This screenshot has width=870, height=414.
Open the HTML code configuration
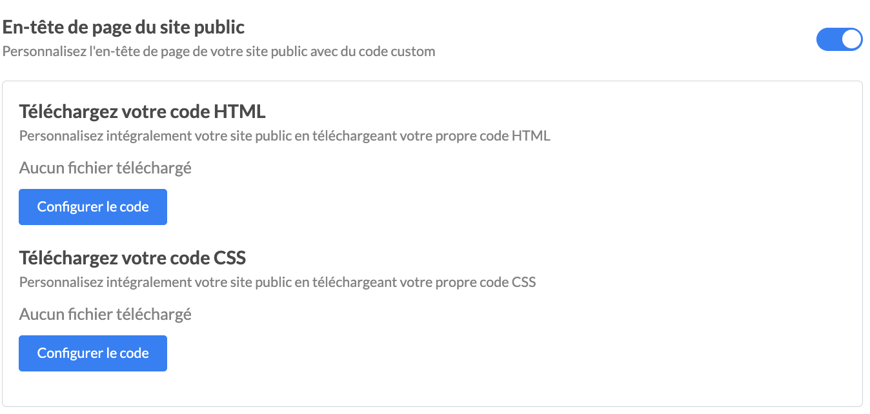(x=93, y=207)
